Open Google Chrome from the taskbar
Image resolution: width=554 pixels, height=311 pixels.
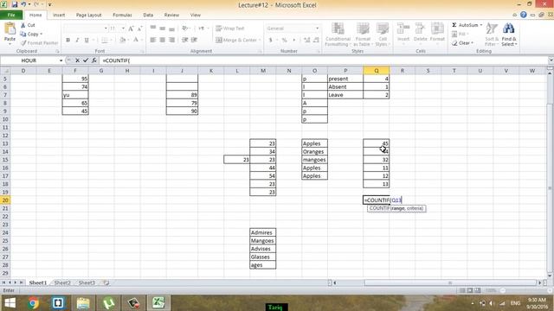click(34, 303)
